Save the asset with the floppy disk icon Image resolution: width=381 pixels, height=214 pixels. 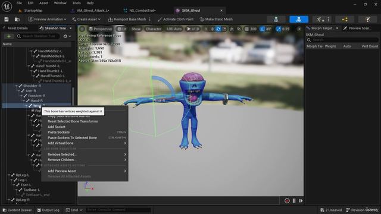click(x=7, y=19)
